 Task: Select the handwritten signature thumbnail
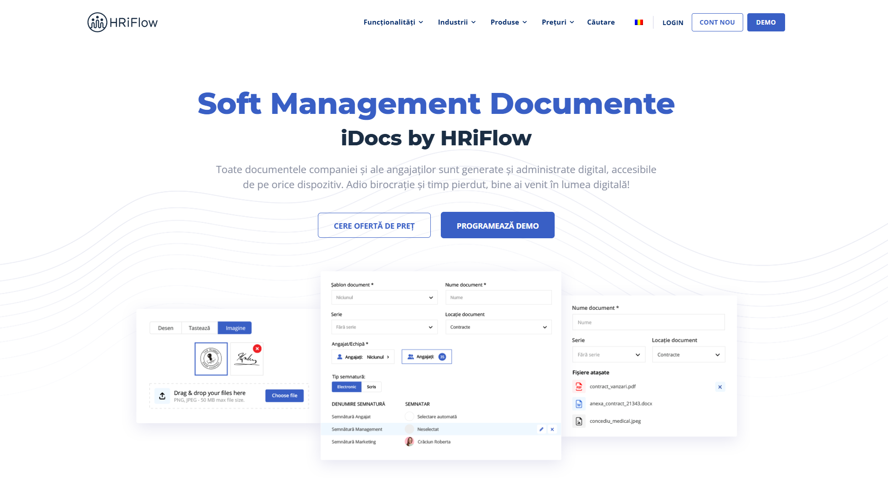tap(247, 359)
